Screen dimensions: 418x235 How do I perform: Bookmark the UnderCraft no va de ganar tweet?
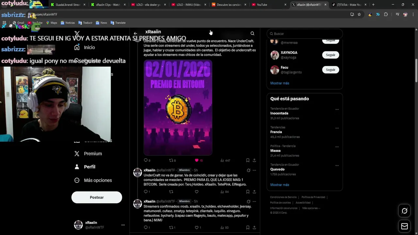248,192
